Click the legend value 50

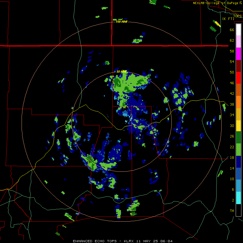point(232,72)
